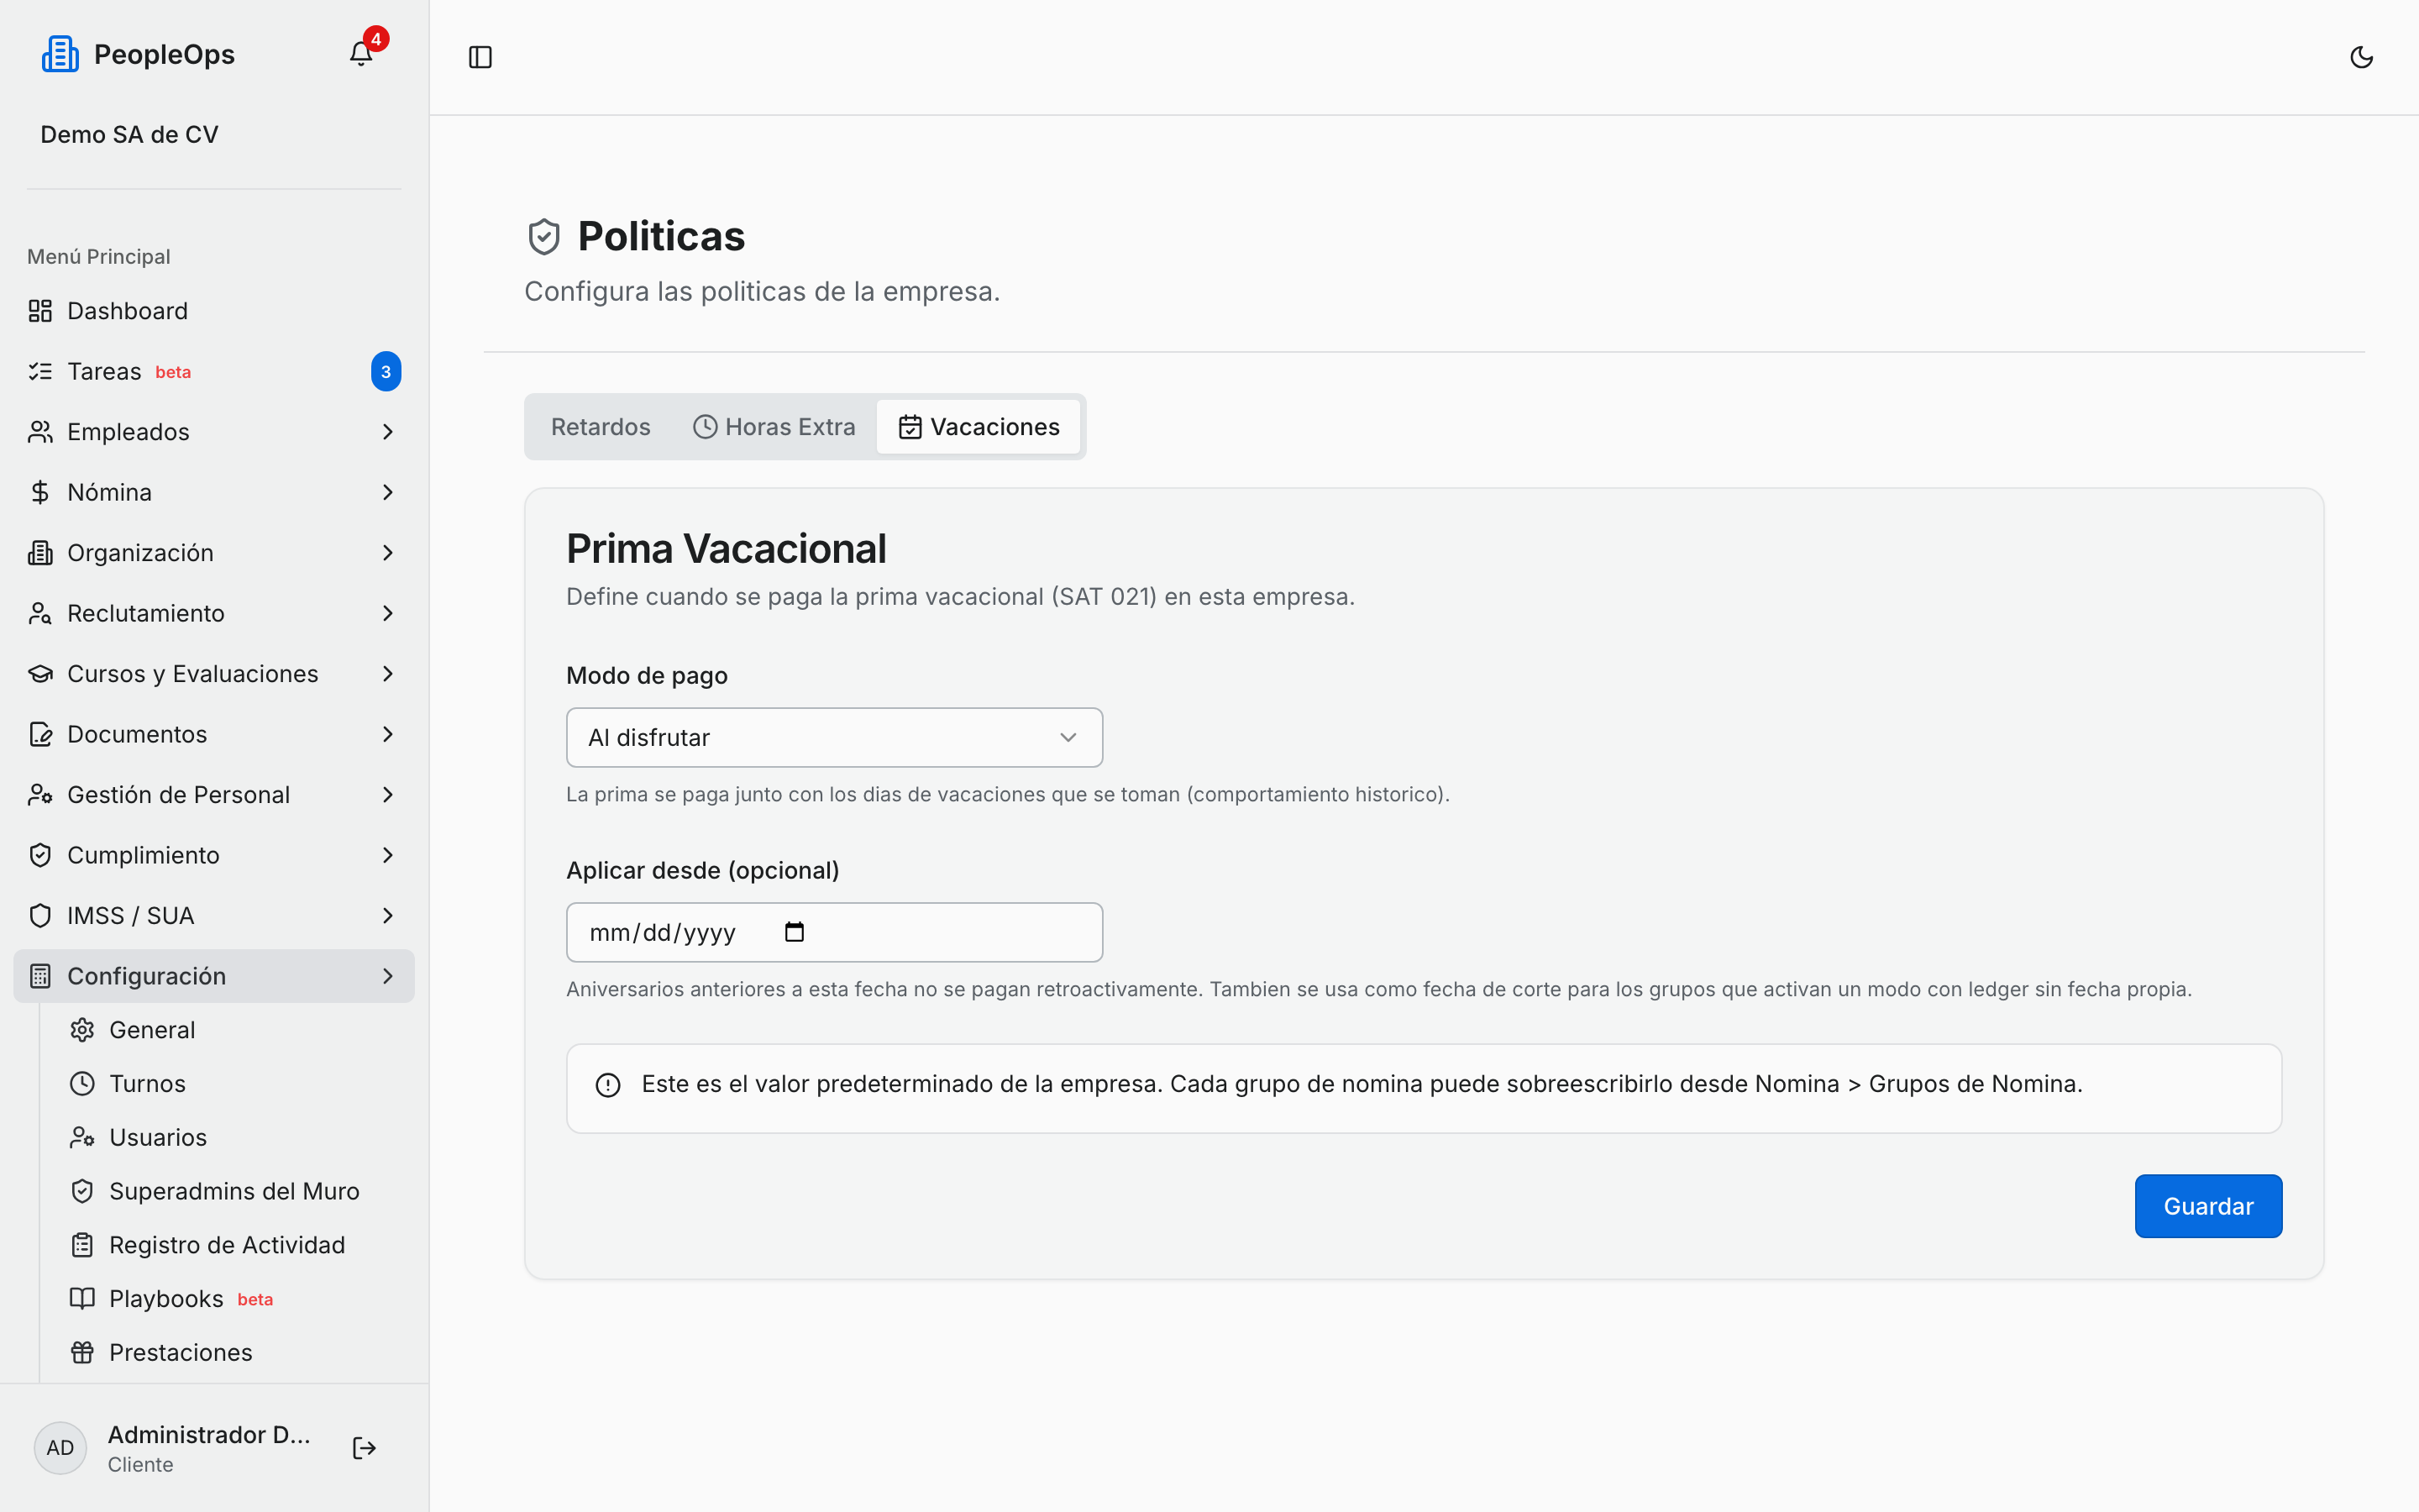Click the Gestión de Personal user-gear icon
Viewport: 2419px width, 1512px height.
click(40, 795)
